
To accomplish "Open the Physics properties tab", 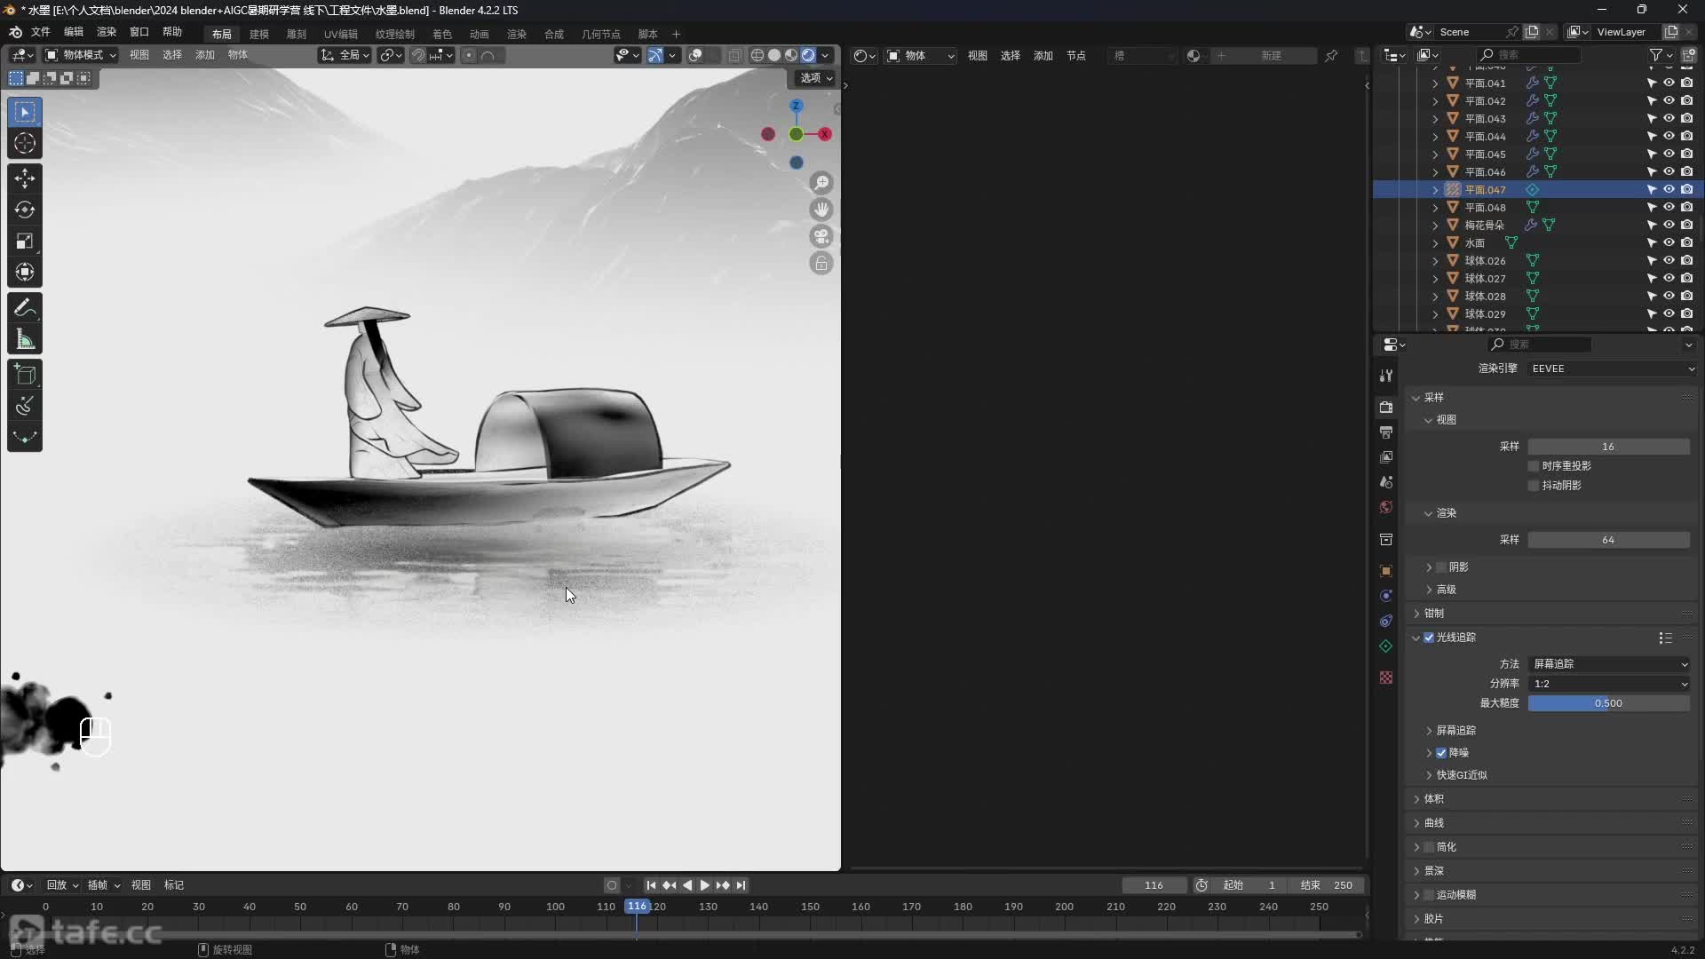I will click(x=1386, y=596).
